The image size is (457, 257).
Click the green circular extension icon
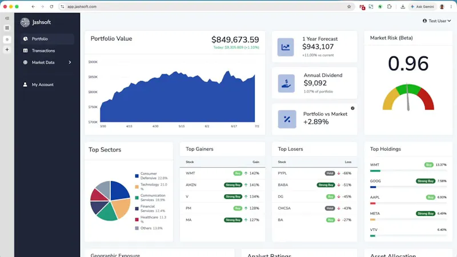pyautogui.click(x=380, y=6)
